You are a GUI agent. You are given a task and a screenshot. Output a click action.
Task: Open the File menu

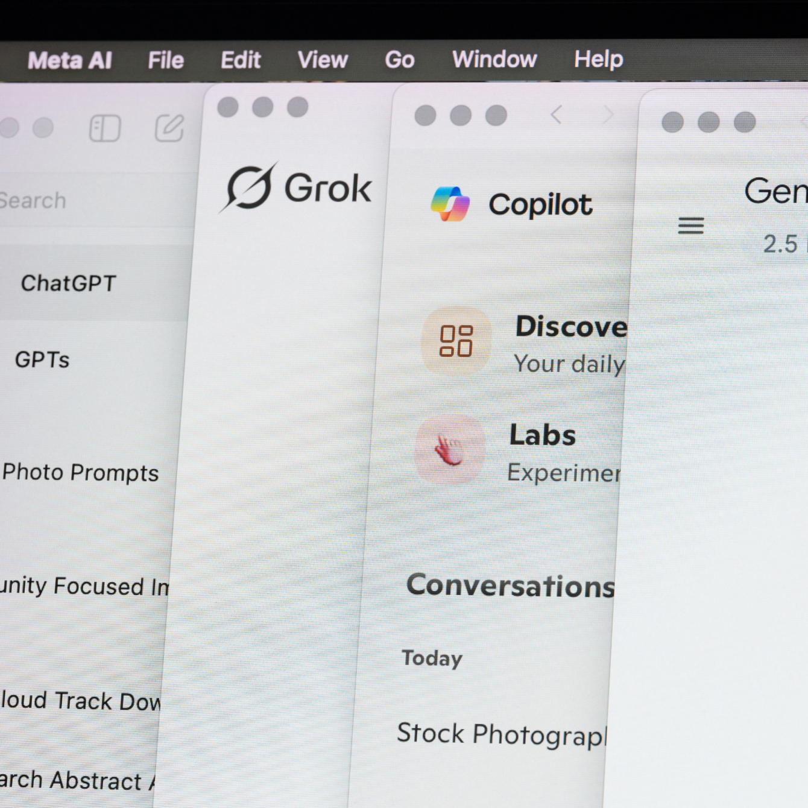(166, 60)
